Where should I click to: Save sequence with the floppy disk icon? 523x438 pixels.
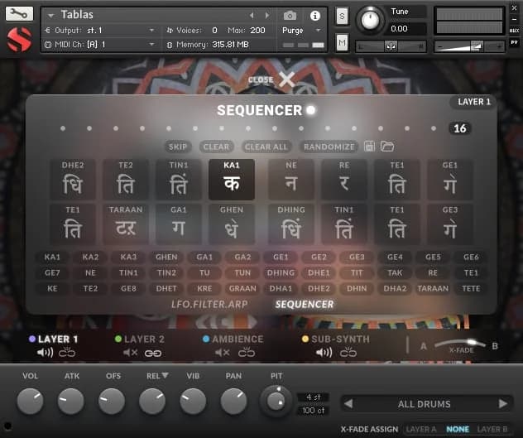coord(369,147)
